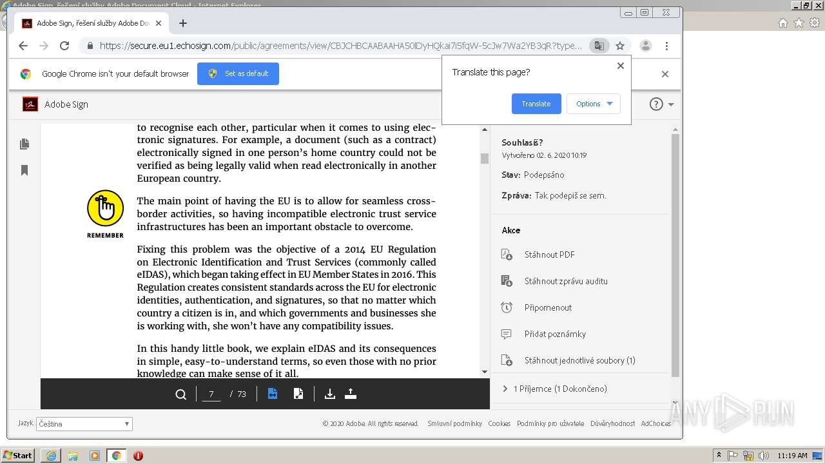Select the Adobe Sign browser tab

coord(91,23)
